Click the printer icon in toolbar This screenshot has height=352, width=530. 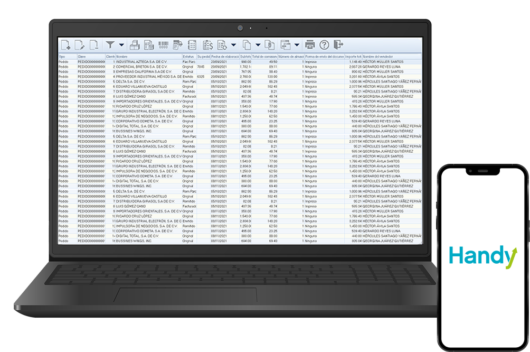click(310, 45)
